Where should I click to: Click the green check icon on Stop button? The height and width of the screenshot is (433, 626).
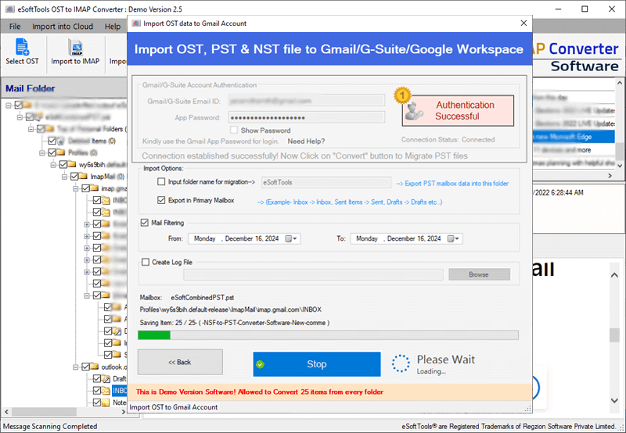261,364
